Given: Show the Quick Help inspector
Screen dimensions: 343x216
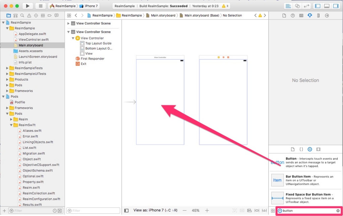Looking at the screenshot, I should coord(293,15).
